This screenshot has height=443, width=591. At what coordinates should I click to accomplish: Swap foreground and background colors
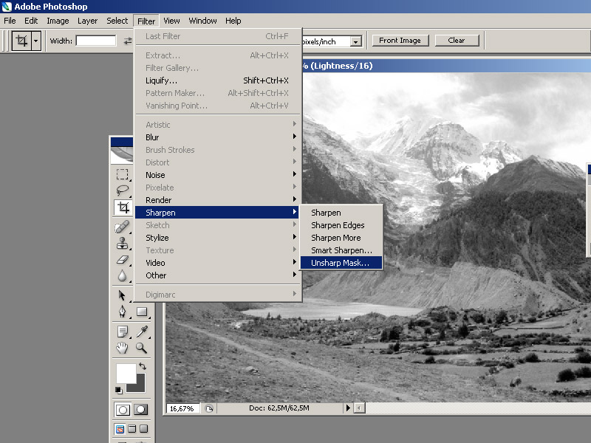[142, 366]
